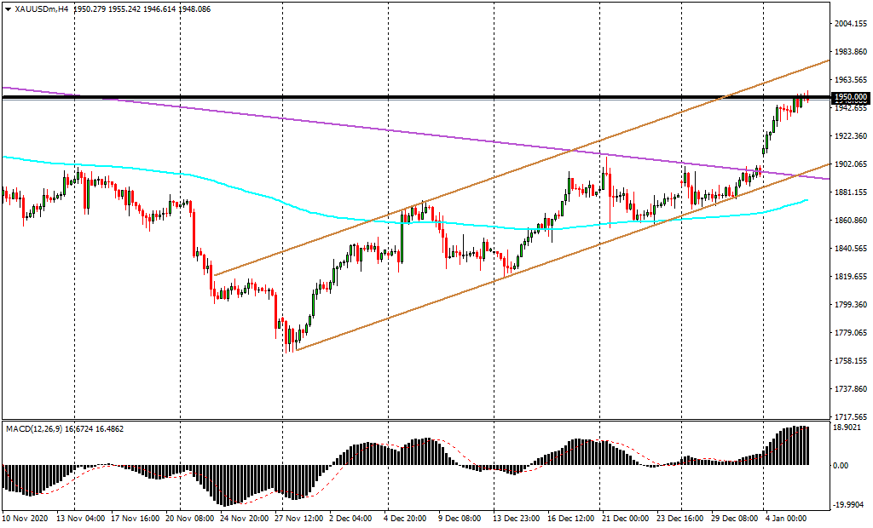Viewport: 873px width, 528px height.
Task: Click the 2004.155 price scale label
Action: 850,24
